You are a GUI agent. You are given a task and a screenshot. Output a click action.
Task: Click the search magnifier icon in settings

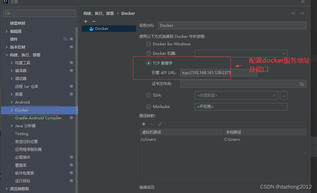click(x=8, y=13)
